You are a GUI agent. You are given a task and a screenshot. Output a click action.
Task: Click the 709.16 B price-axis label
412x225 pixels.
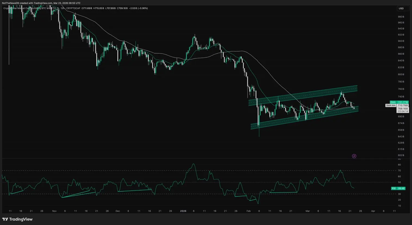403,108
